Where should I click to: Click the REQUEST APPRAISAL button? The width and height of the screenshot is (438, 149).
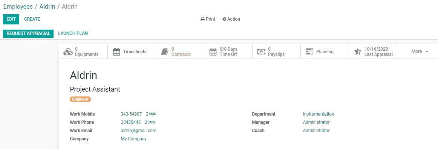[x=28, y=33]
